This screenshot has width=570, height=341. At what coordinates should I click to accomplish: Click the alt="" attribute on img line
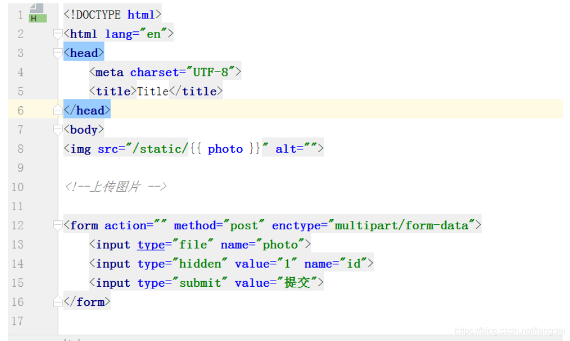pos(295,149)
